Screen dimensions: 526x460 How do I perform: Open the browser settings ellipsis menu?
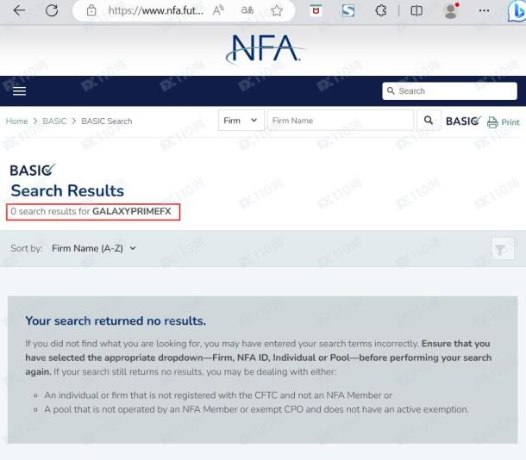484,10
